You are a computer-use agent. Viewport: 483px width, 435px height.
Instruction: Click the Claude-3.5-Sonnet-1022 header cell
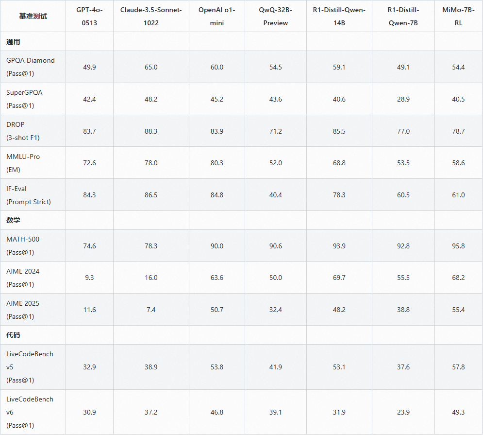pyautogui.click(x=151, y=17)
